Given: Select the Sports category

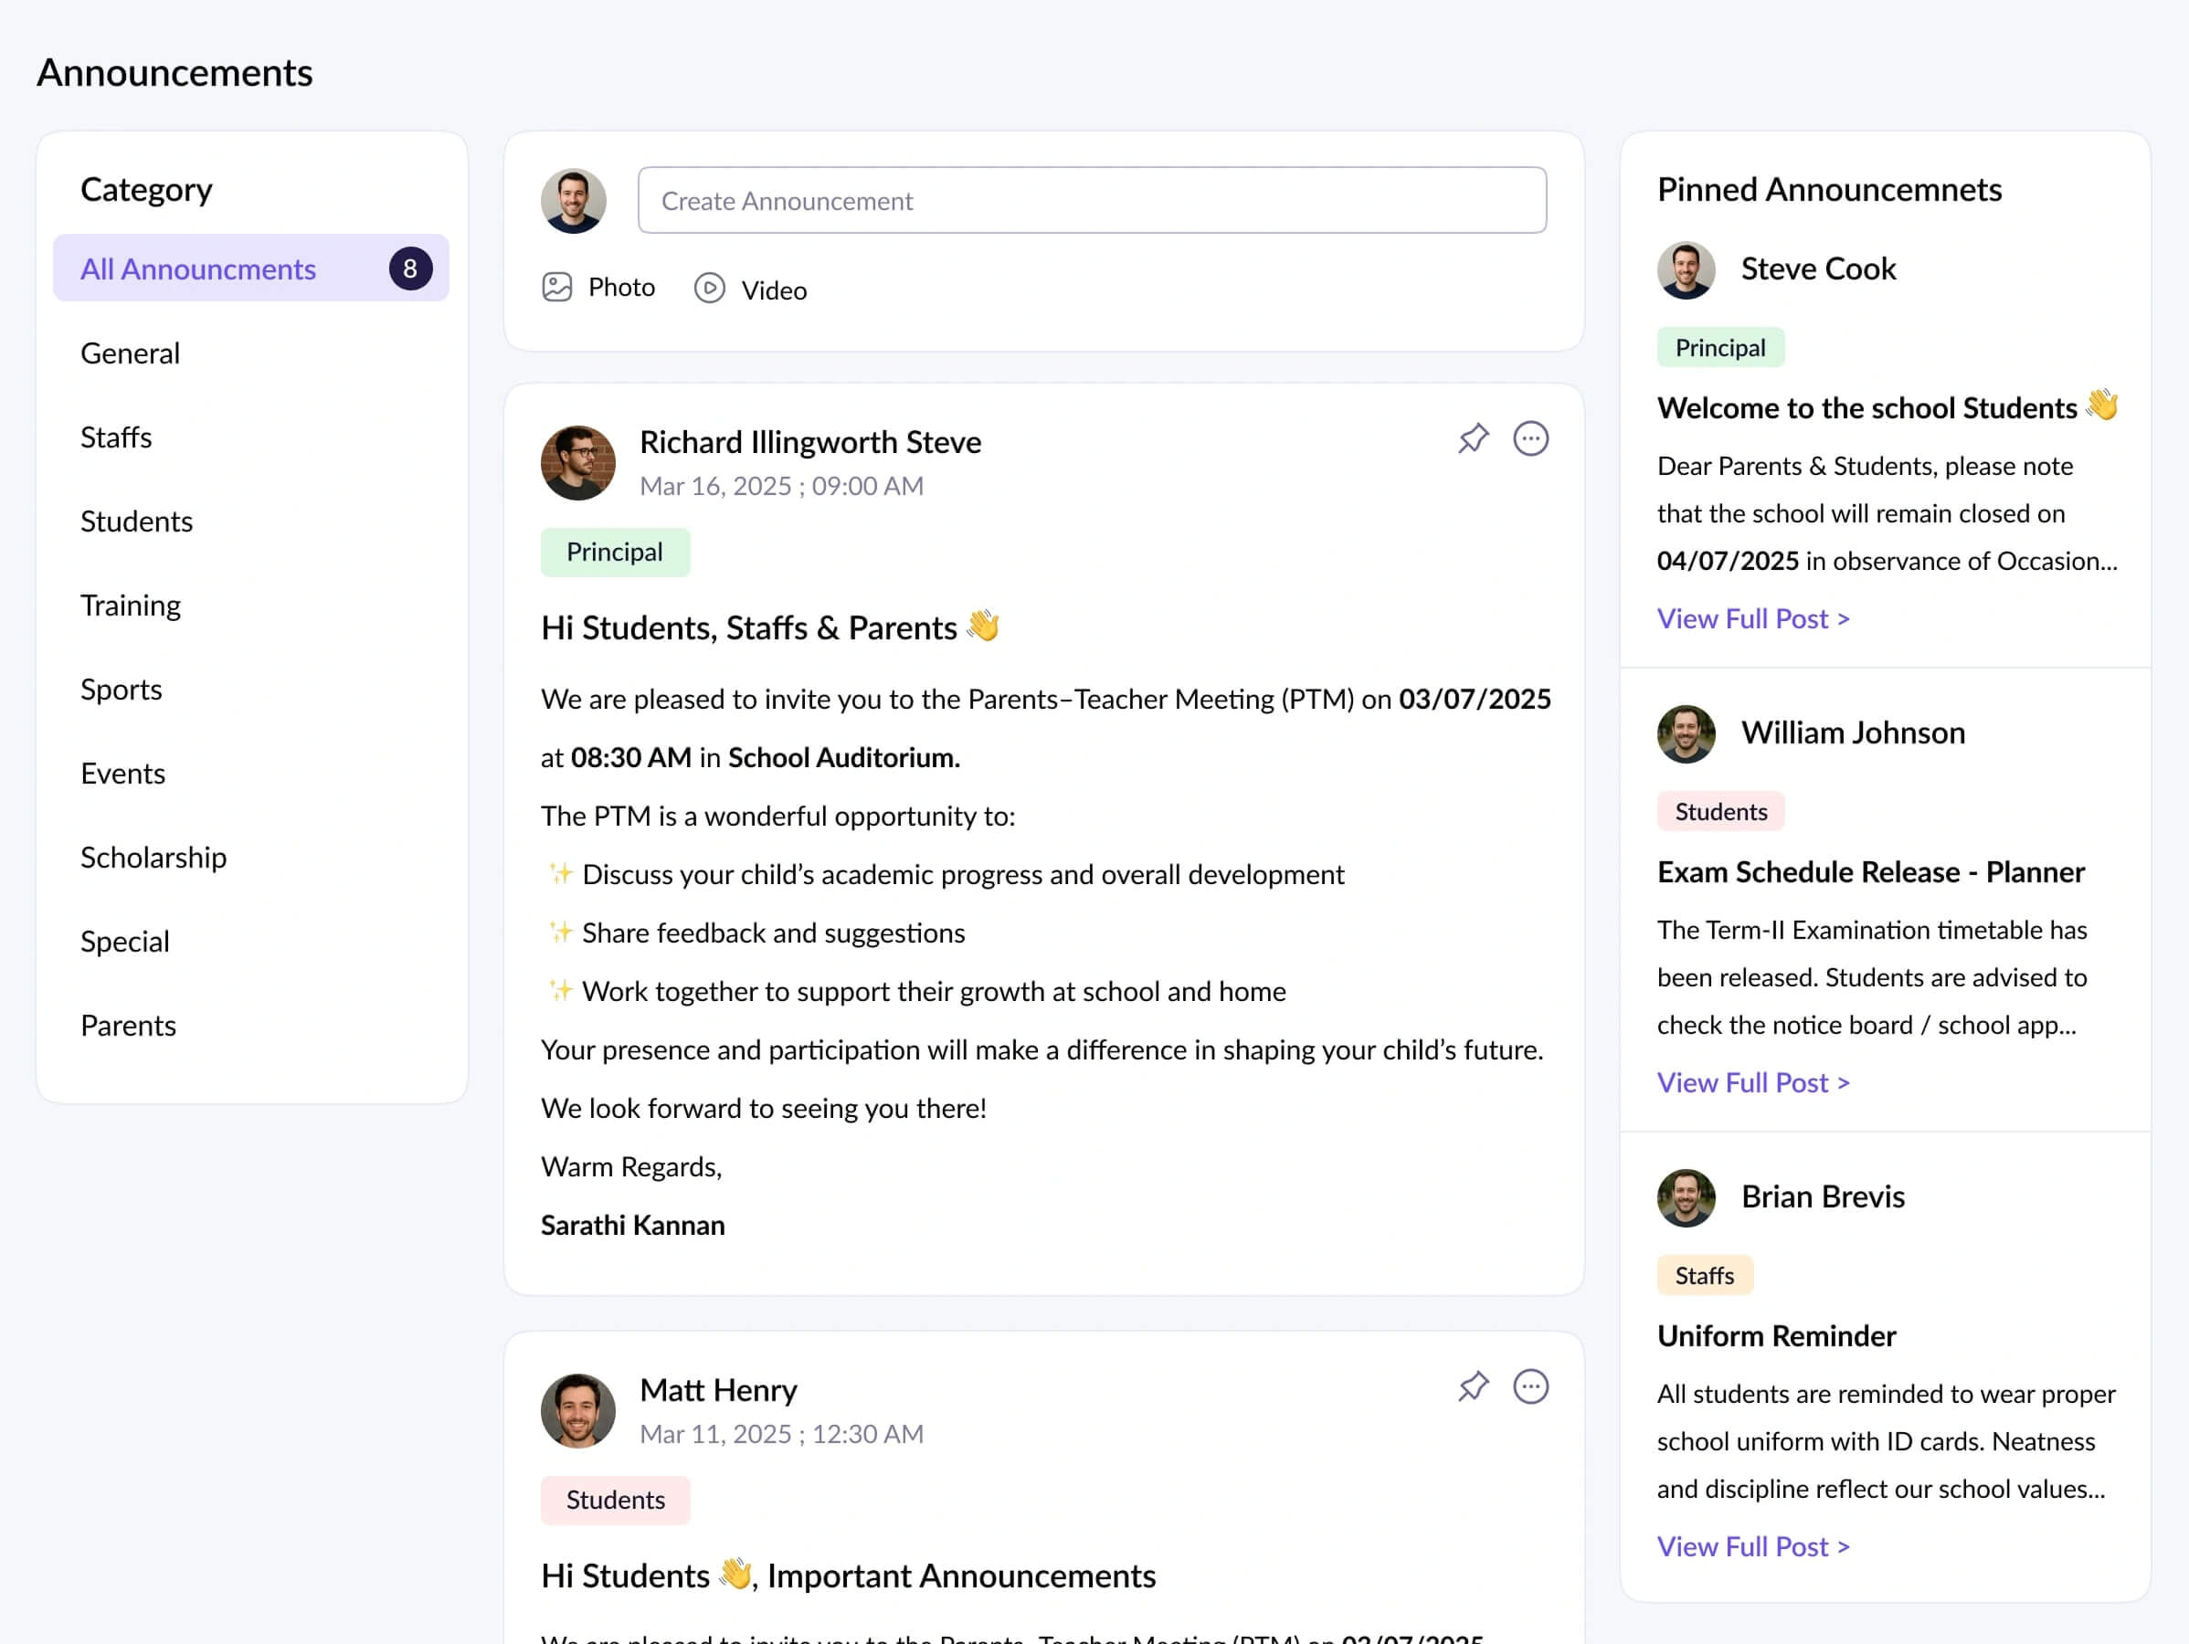Looking at the screenshot, I should (x=121, y=689).
